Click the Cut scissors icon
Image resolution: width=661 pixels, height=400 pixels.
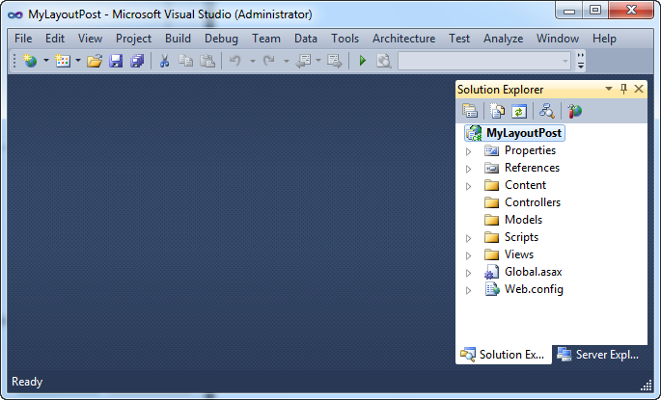pos(164,61)
